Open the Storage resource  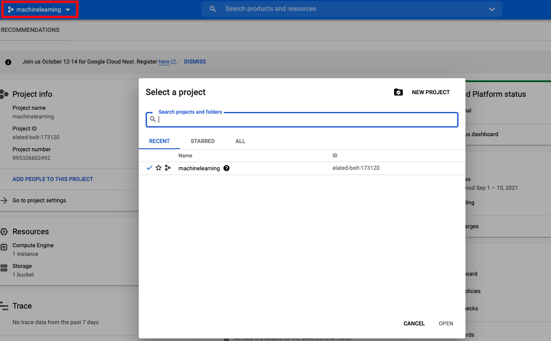22,266
